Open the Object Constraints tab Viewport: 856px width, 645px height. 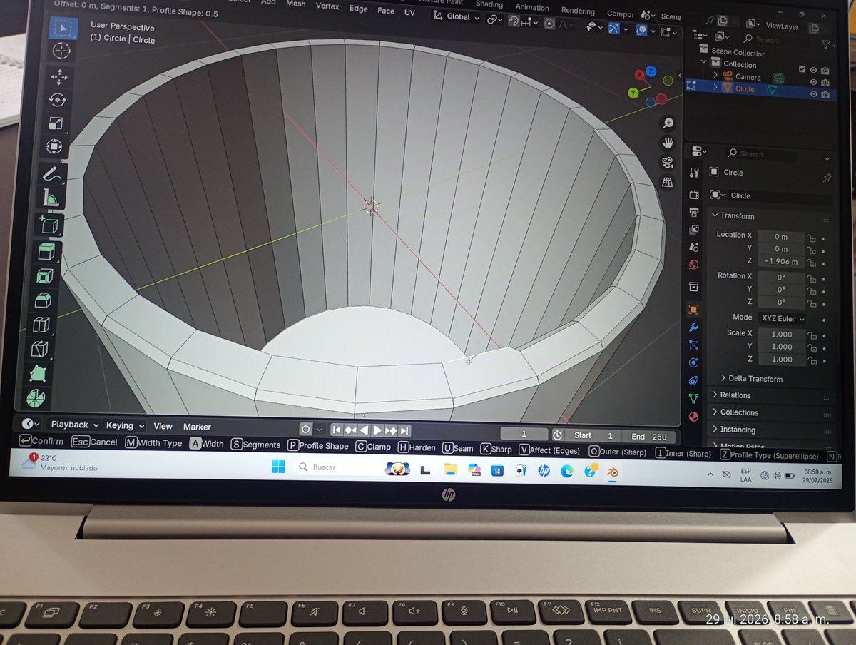694,380
